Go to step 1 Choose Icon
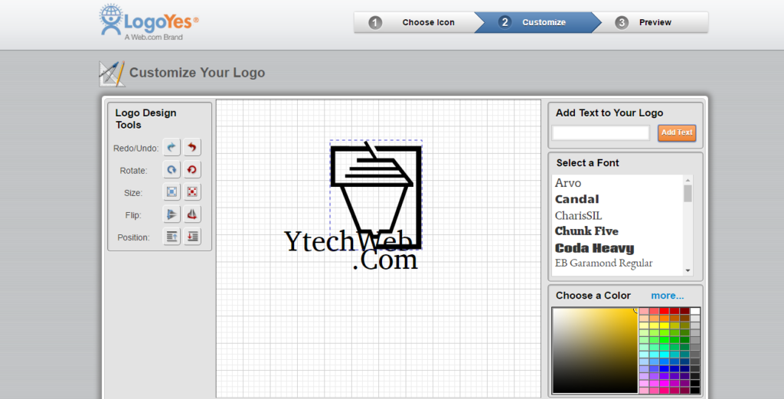Viewport: 784px width, 399px height. (414, 22)
